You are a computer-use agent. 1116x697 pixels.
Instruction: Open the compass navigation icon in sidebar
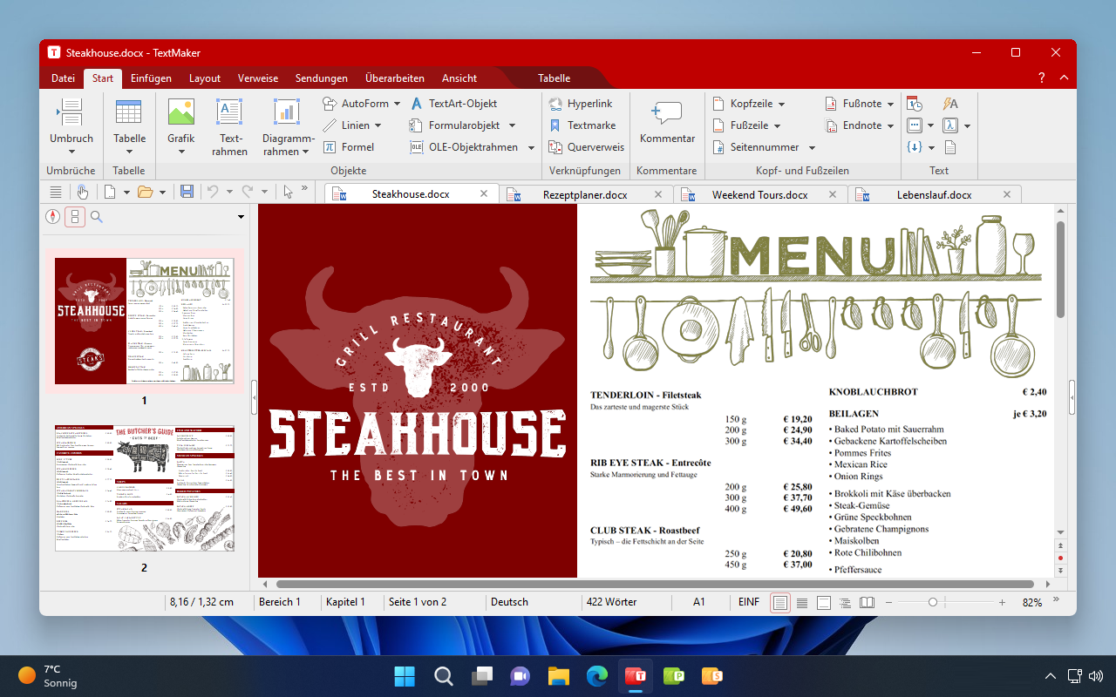point(53,217)
